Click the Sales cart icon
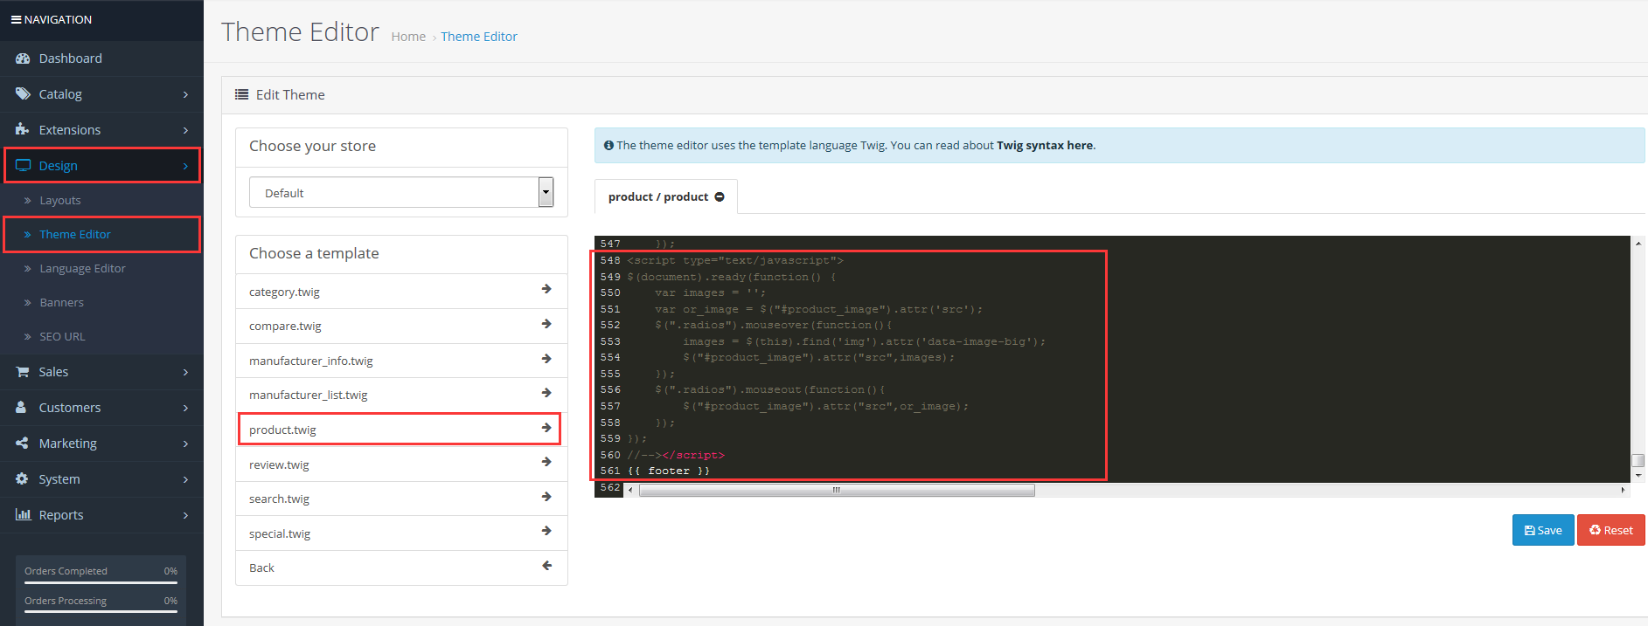Viewport: 1648px width, 626px height. point(23,372)
